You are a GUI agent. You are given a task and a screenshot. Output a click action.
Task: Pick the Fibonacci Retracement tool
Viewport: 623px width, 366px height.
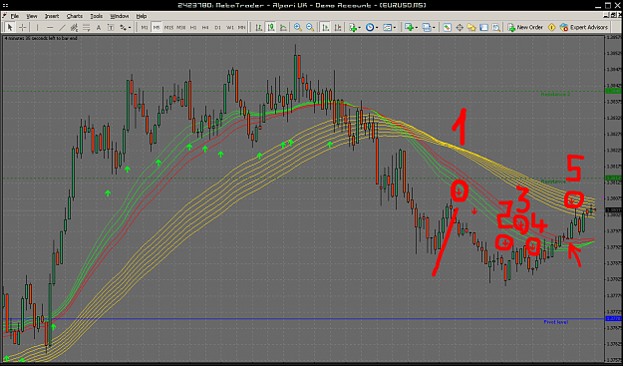click(x=86, y=27)
